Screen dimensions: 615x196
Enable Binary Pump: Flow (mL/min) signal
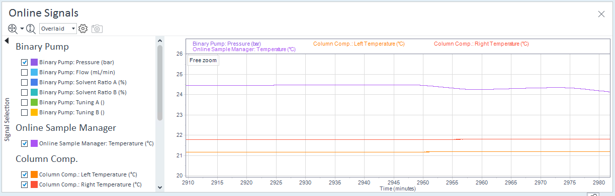24,72
